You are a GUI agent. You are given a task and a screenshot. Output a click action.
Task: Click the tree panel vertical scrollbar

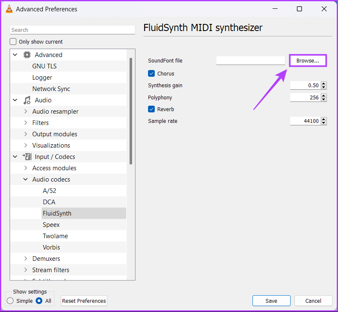pos(131,111)
